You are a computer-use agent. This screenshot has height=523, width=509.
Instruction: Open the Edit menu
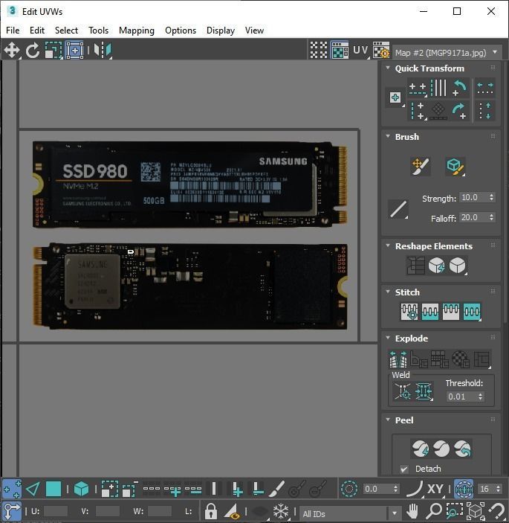37,31
